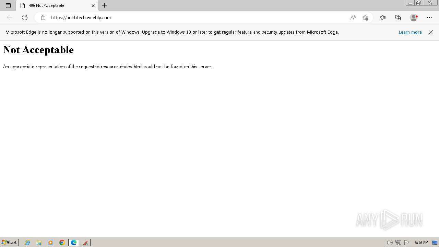Open the media player taskbar icon
439x247 pixels.
(50, 243)
